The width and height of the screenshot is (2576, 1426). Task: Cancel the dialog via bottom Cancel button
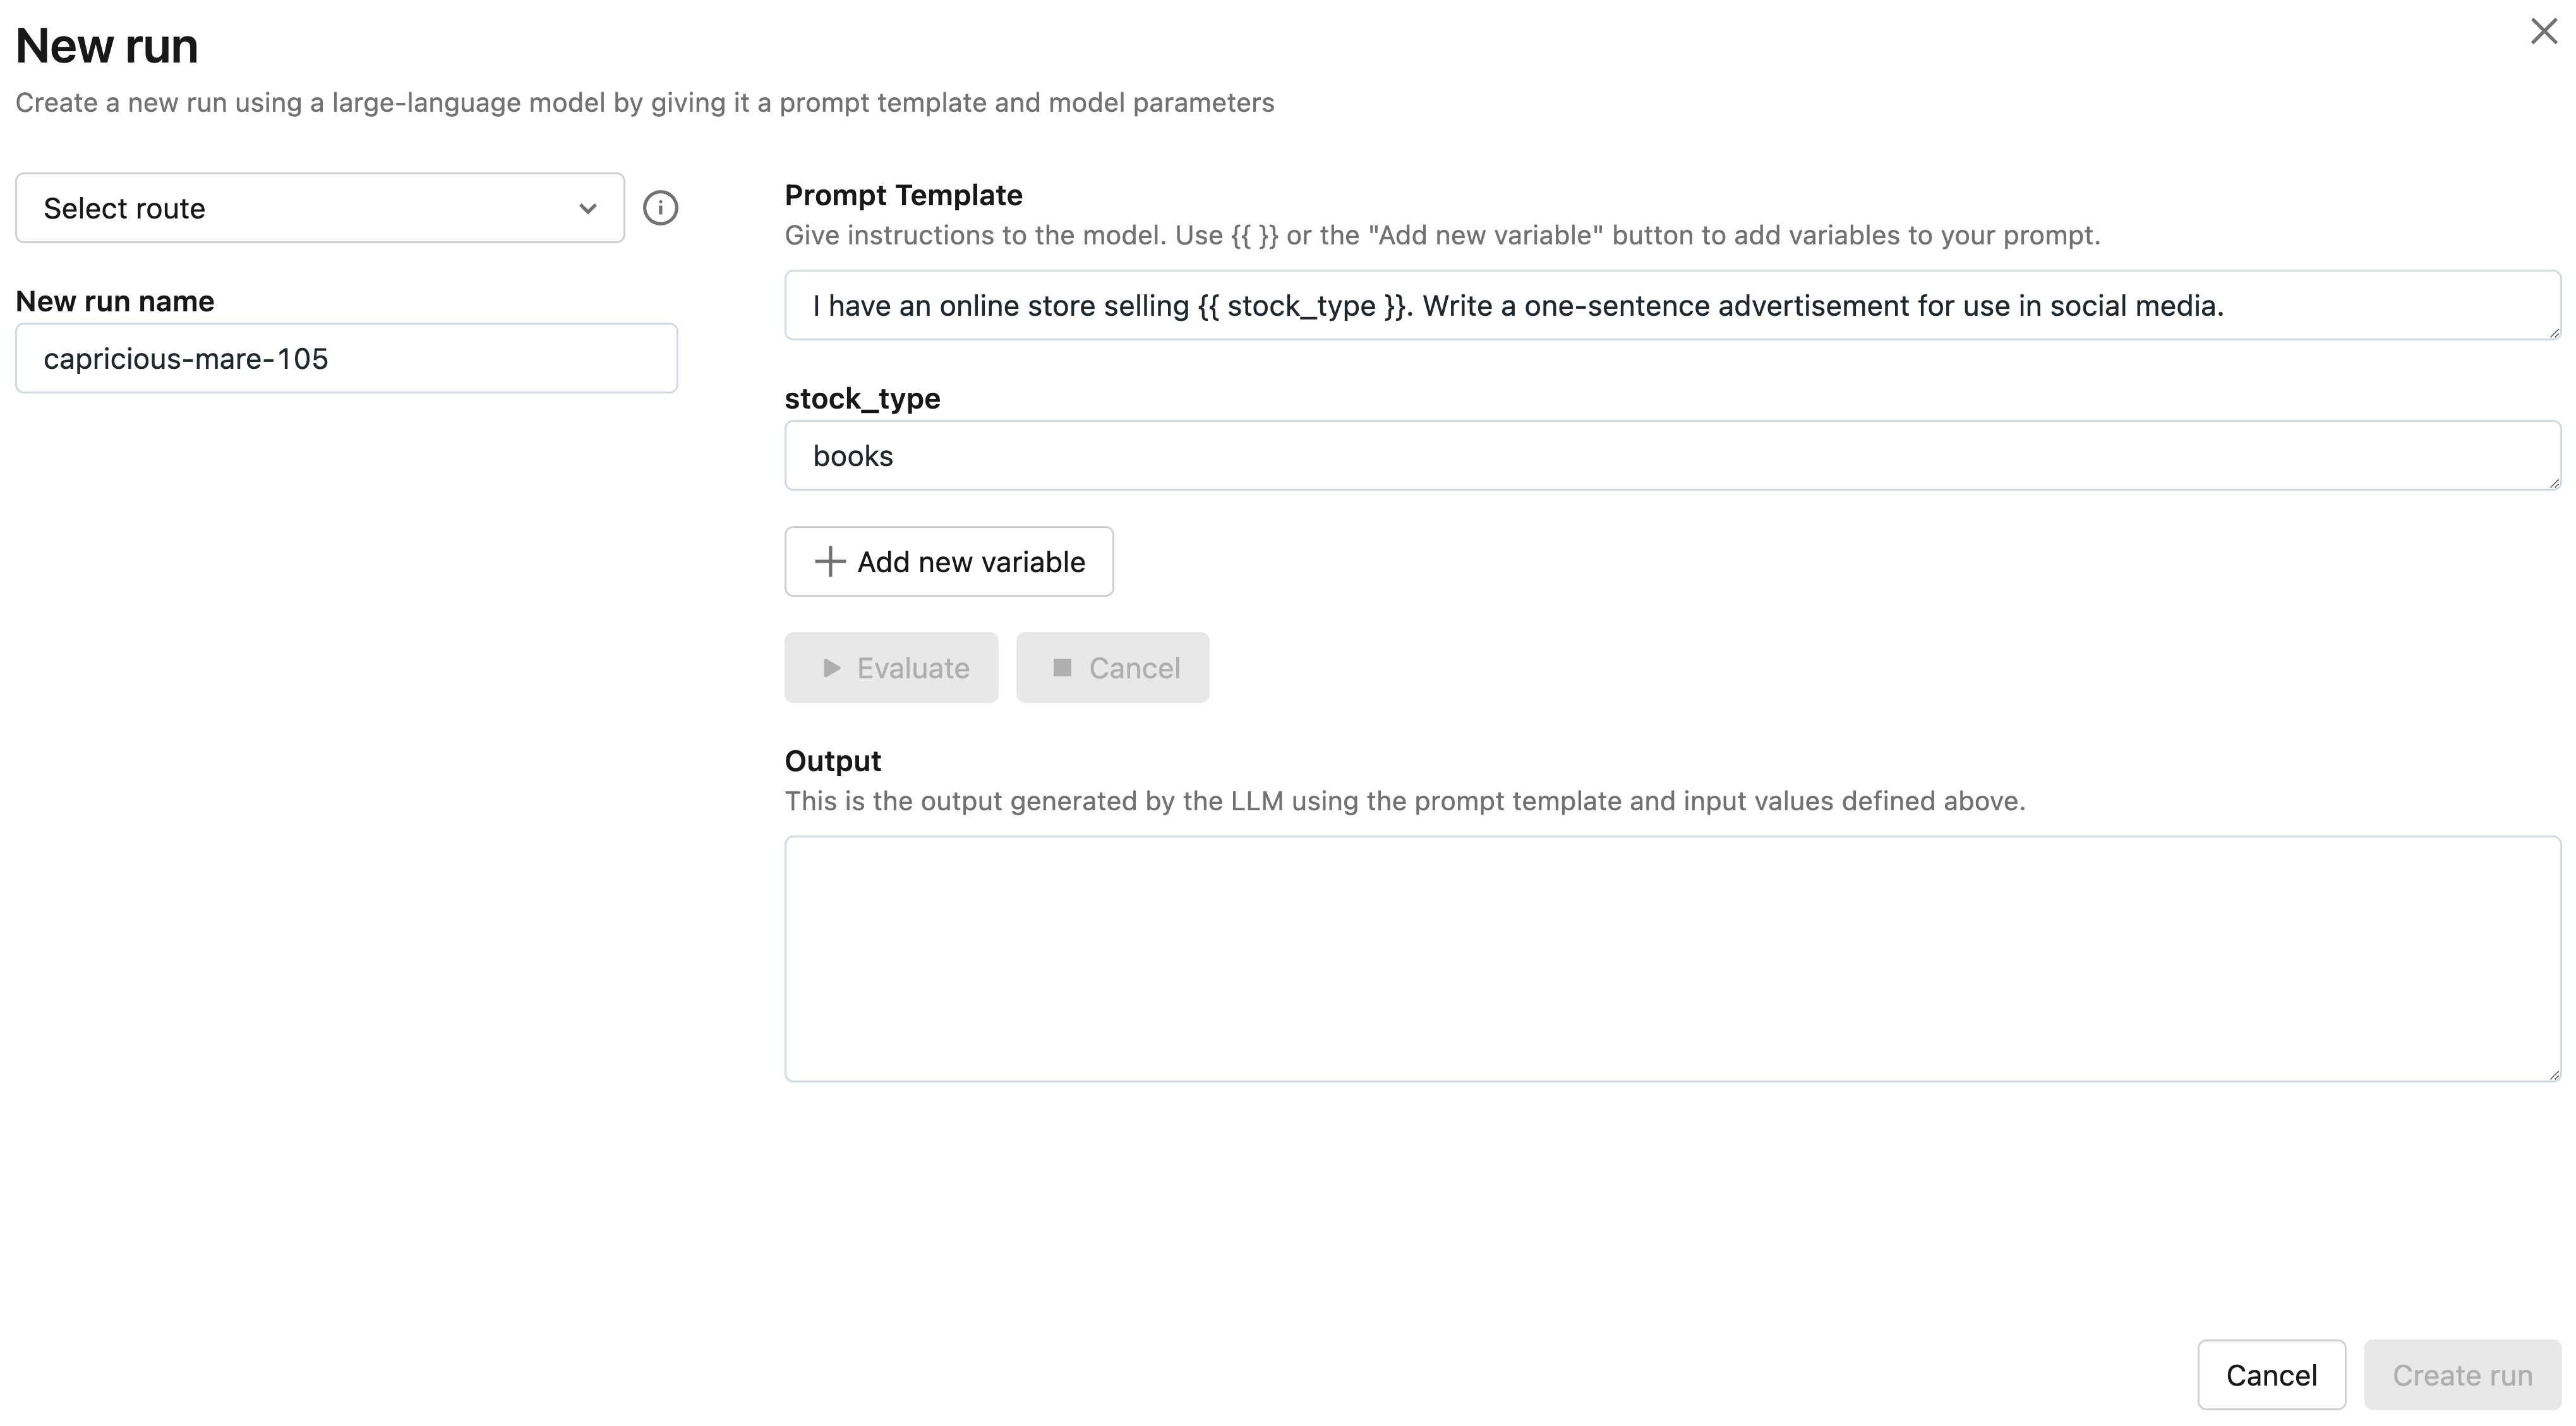[x=2271, y=1375]
